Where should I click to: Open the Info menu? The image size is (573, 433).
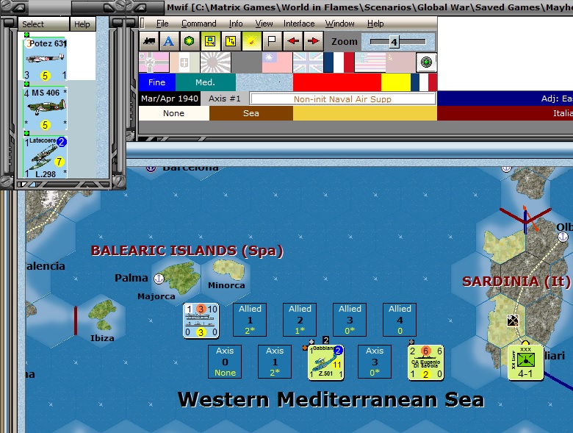pos(236,24)
